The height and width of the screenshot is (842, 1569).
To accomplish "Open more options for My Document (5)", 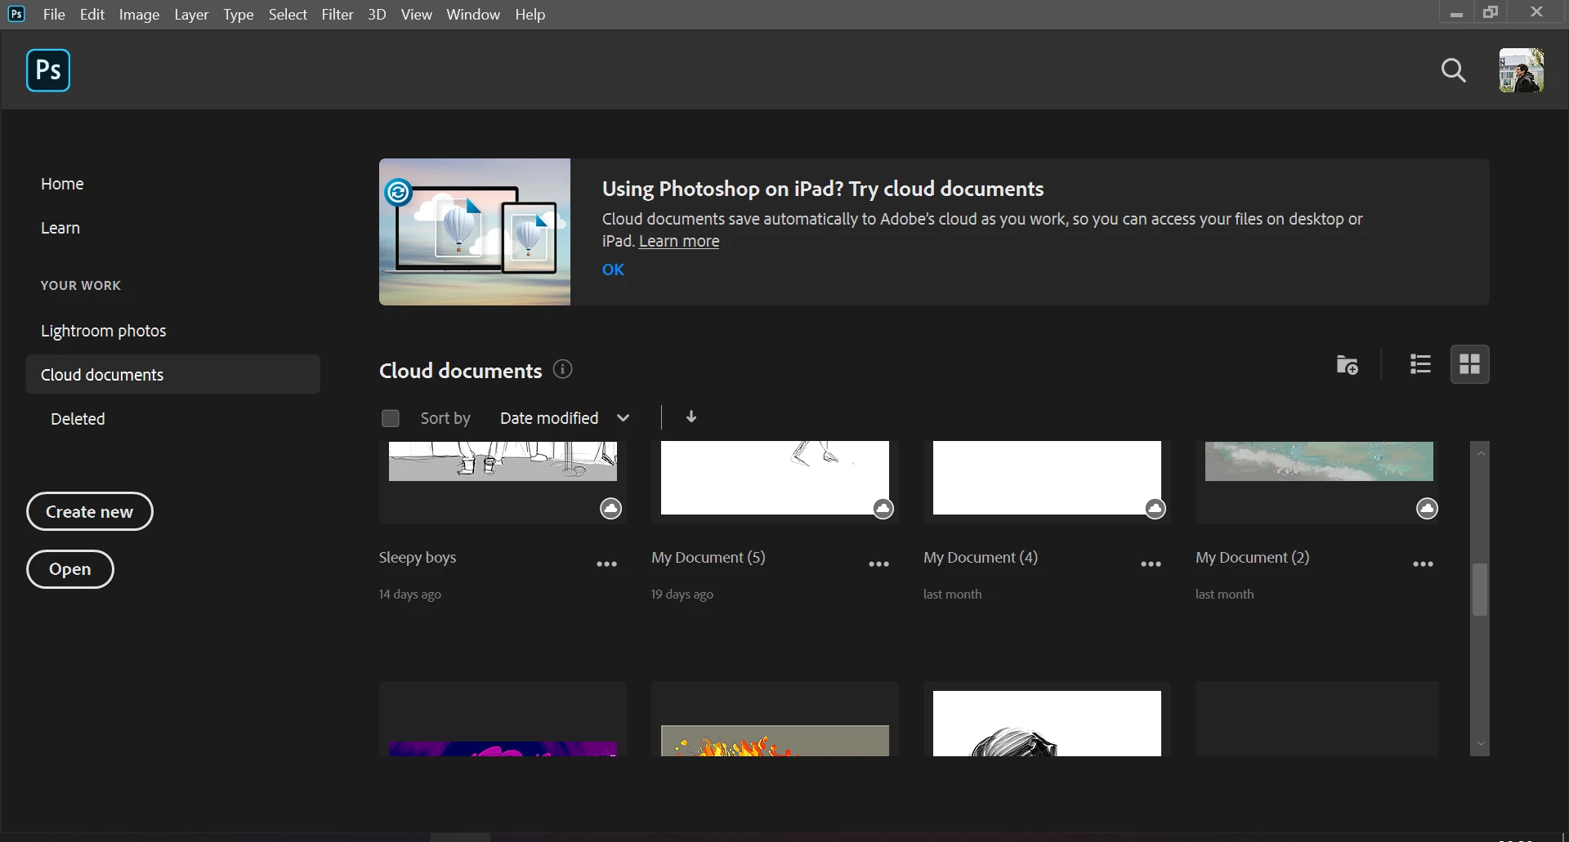I will [x=878, y=564].
